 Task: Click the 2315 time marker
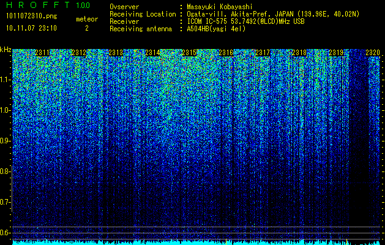click(x=189, y=53)
